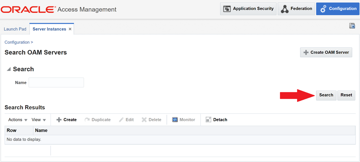Collapse the Search section triangle

[9, 70]
